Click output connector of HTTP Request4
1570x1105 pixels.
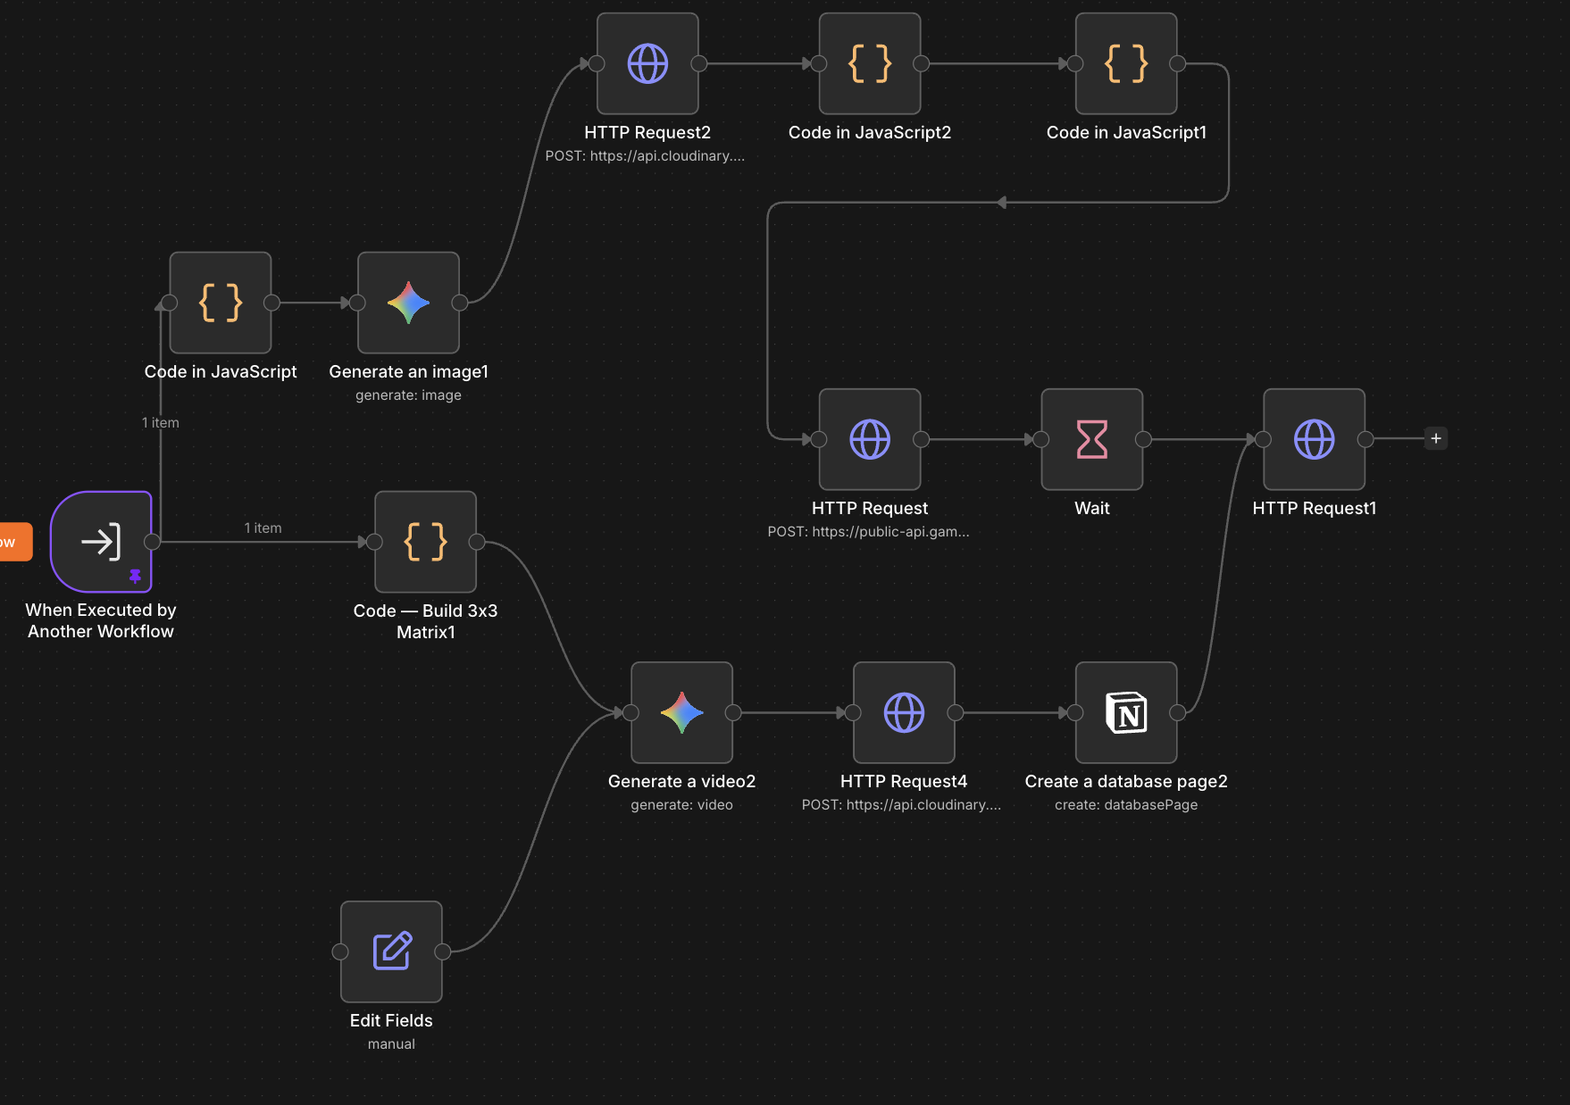(x=956, y=712)
